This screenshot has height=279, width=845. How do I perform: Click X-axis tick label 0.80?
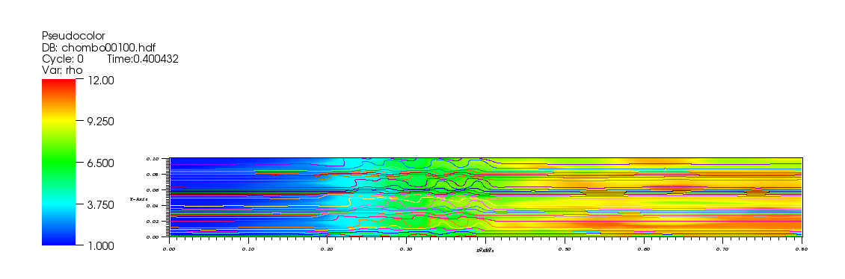[x=802, y=249]
